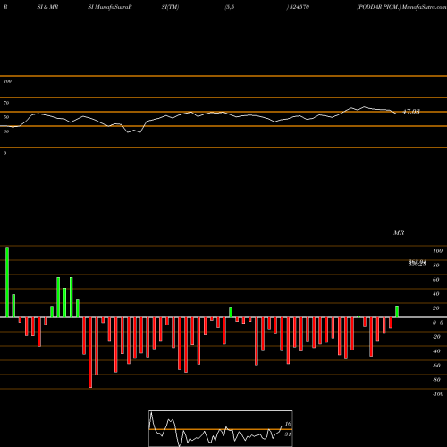Click the value 31 in mini chart
The image size is (447, 447).
coord(288,434)
